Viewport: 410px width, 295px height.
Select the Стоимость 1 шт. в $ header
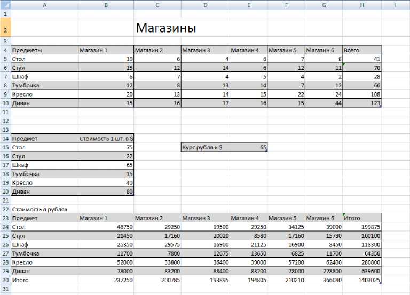point(106,138)
